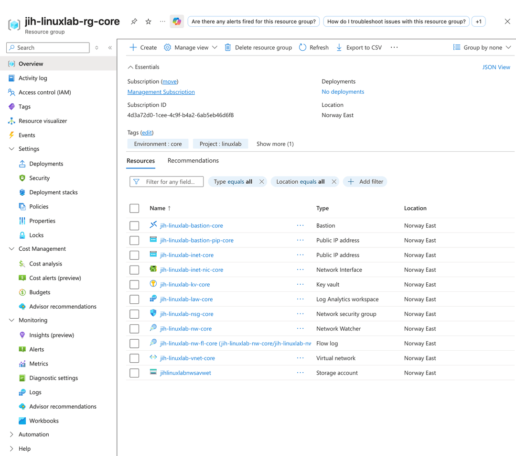The width and height of the screenshot is (516, 456).
Task: Click Delete resource group trash icon
Action: 228,47
